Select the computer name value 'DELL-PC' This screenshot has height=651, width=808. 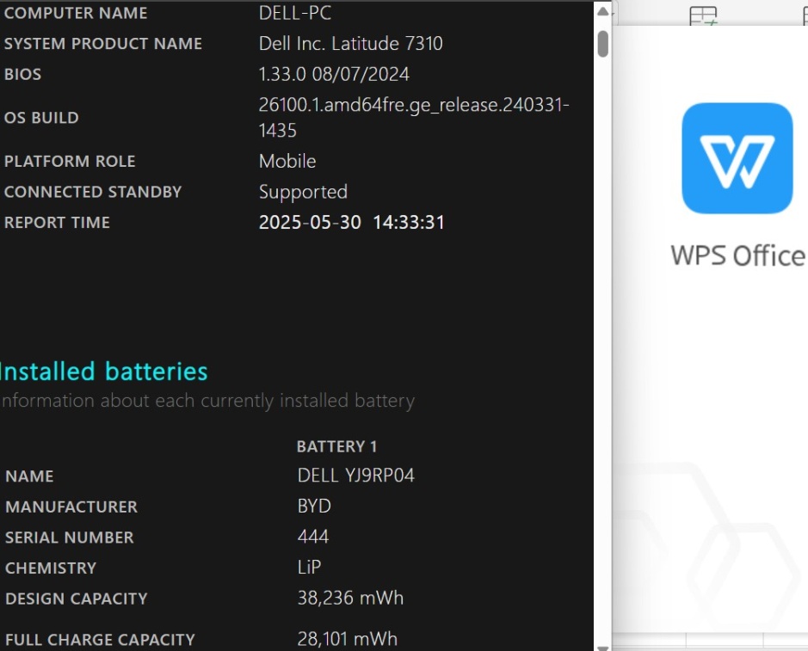[295, 13]
